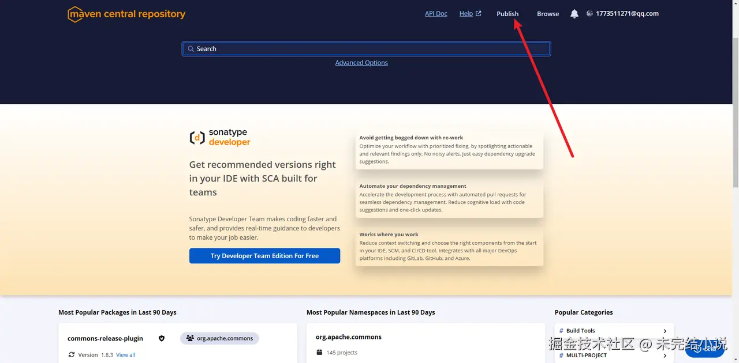The width and height of the screenshot is (739, 363).
Task: Click the 'Avoid getting bogged down with re-work' card
Action: pyautogui.click(x=450, y=150)
